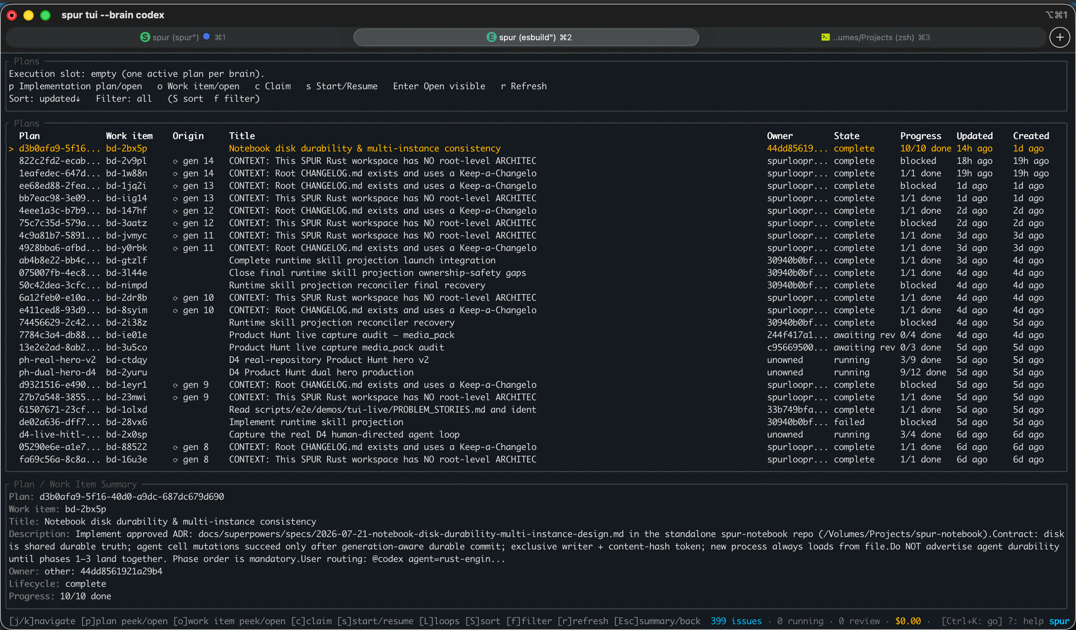Image resolution: width=1076 pixels, height=630 pixels.
Task: Click the green S icon on spur tab
Action: 145,37
